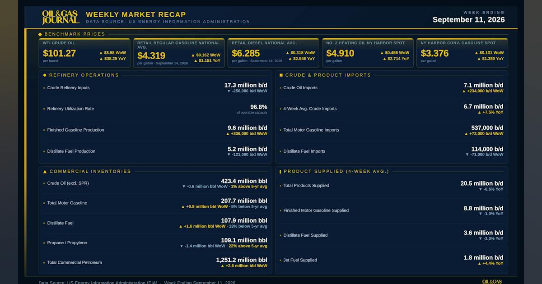The height and width of the screenshot is (284, 542).
Task: Click the Commercial Inventories triangle icon
Action: [x=45, y=172]
